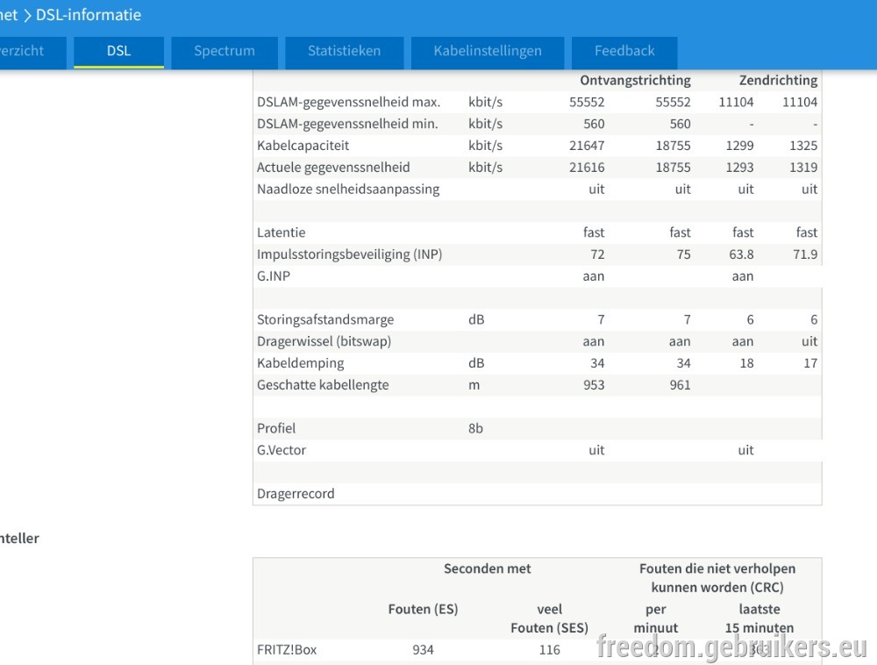Click the Kabelcapaciteit value 1325

click(x=803, y=146)
